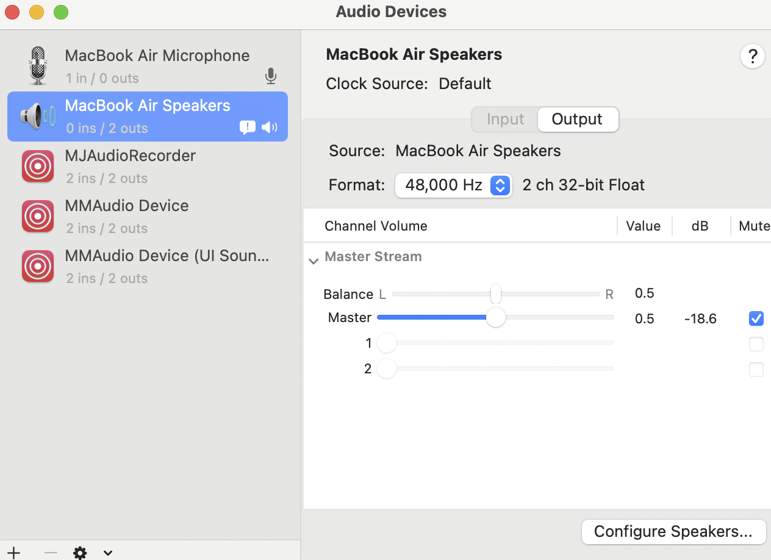This screenshot has height=560, width=771.
Task: Switch to the Output tab
Action: pos(577,119)
